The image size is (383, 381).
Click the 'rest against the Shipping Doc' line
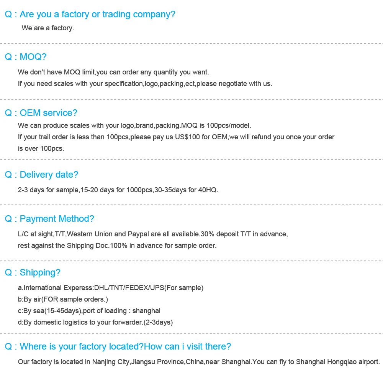point(117,246)
